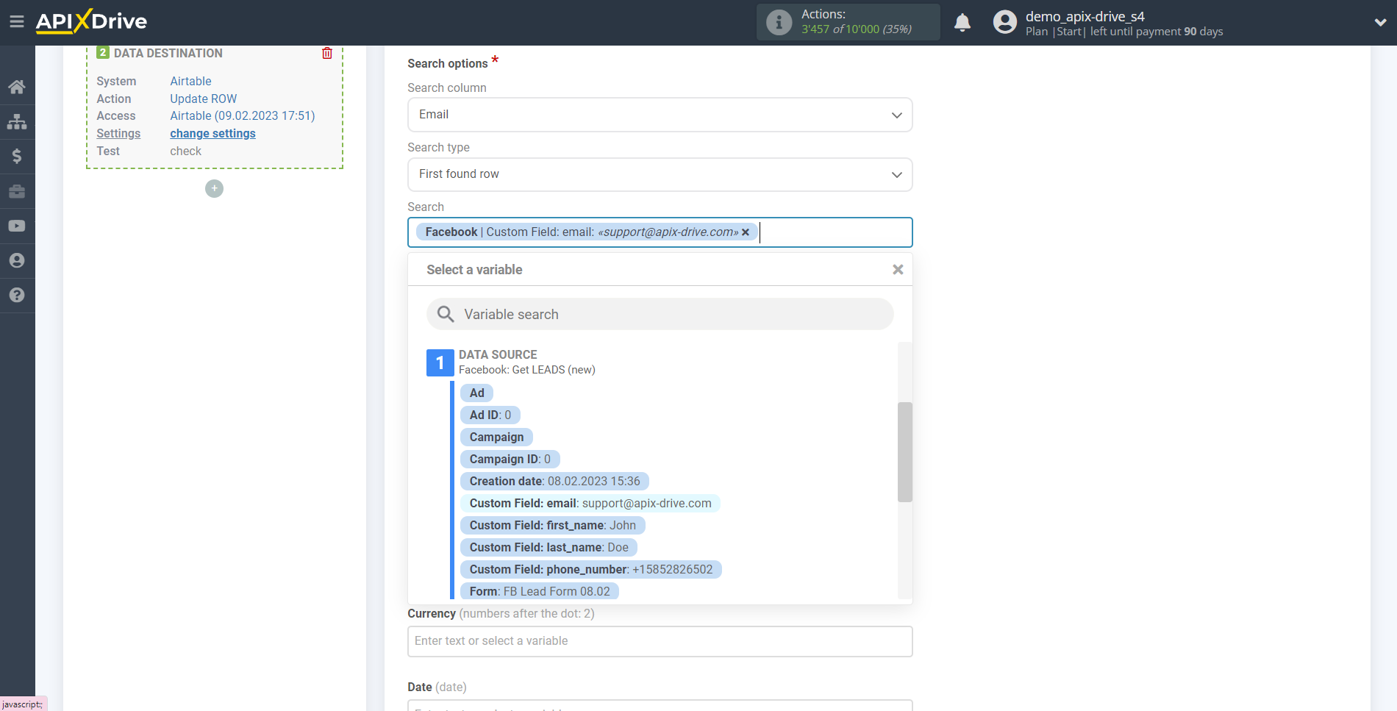The image size is (1397, 711).
Task: Add a new block with plus icon
Action: 214,189
